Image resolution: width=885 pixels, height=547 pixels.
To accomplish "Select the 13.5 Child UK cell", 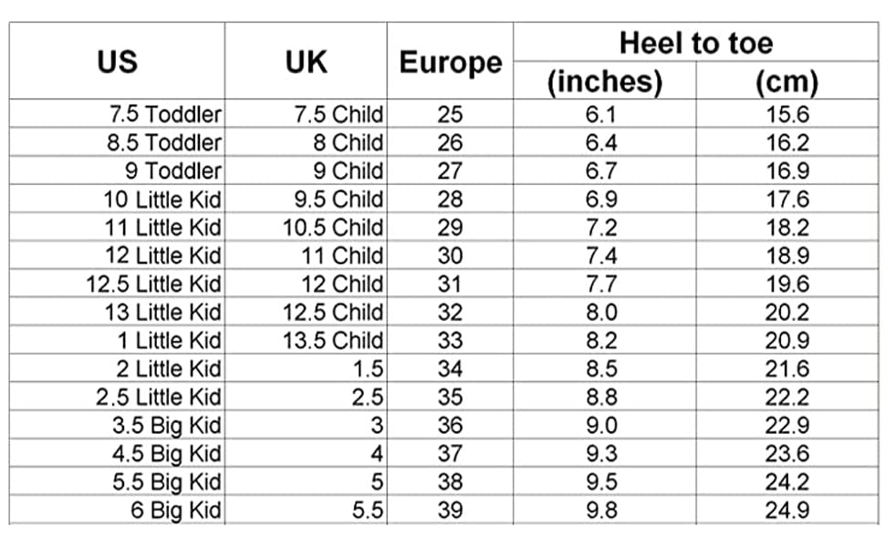I will [333, 341].
